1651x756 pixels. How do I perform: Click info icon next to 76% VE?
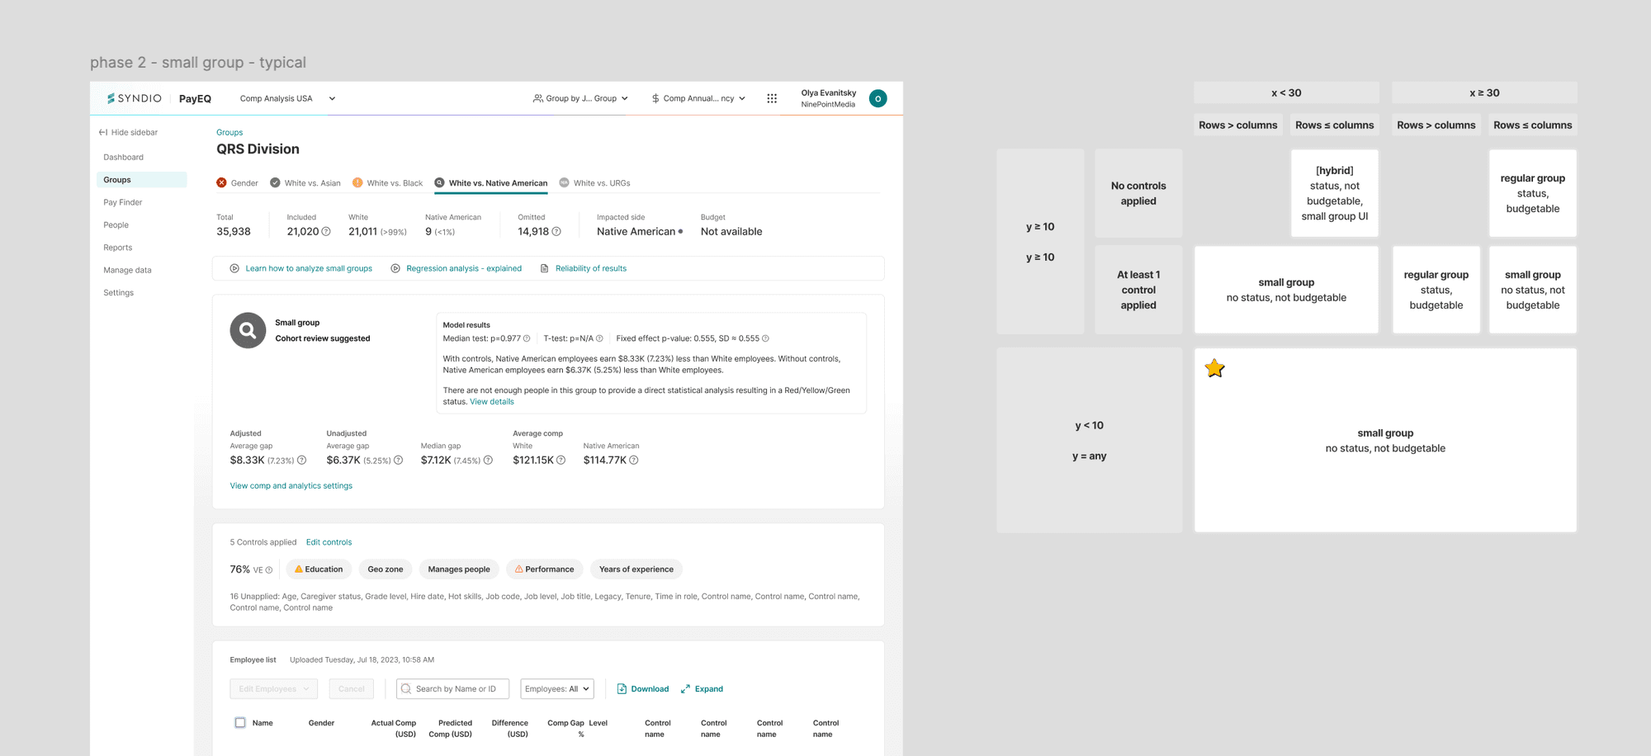click(269, 570)
